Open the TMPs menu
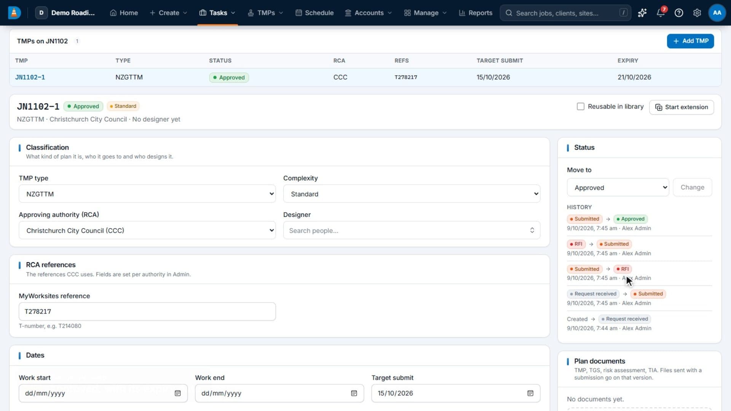731x411 pixels. (x=265, y=13)
